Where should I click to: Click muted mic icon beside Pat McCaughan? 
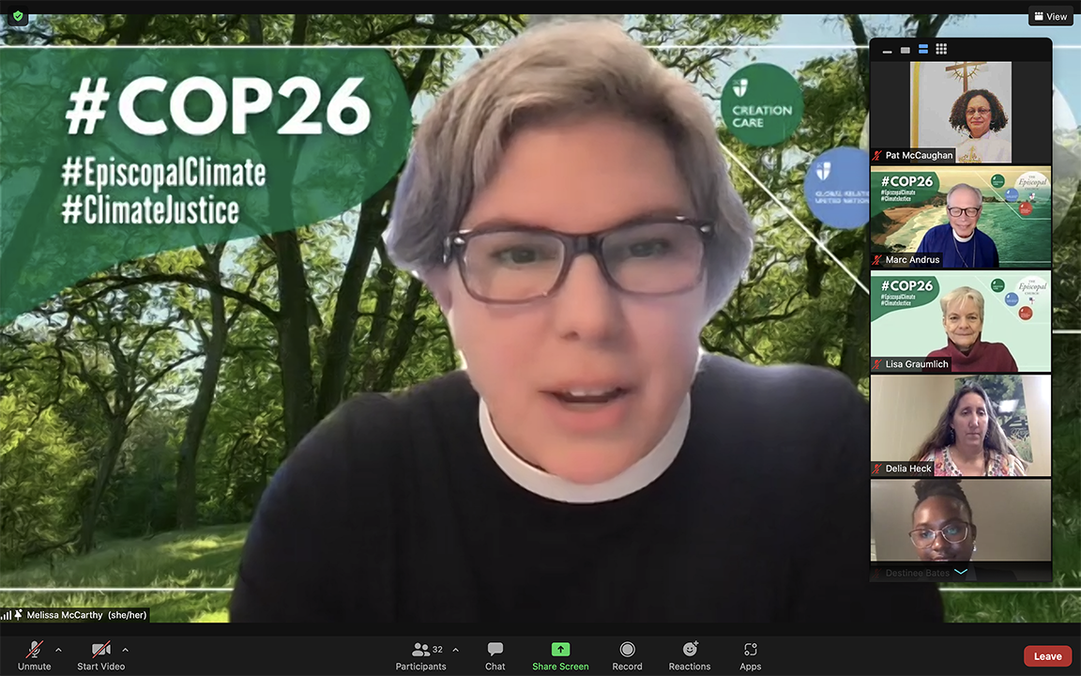click(877, 156)
